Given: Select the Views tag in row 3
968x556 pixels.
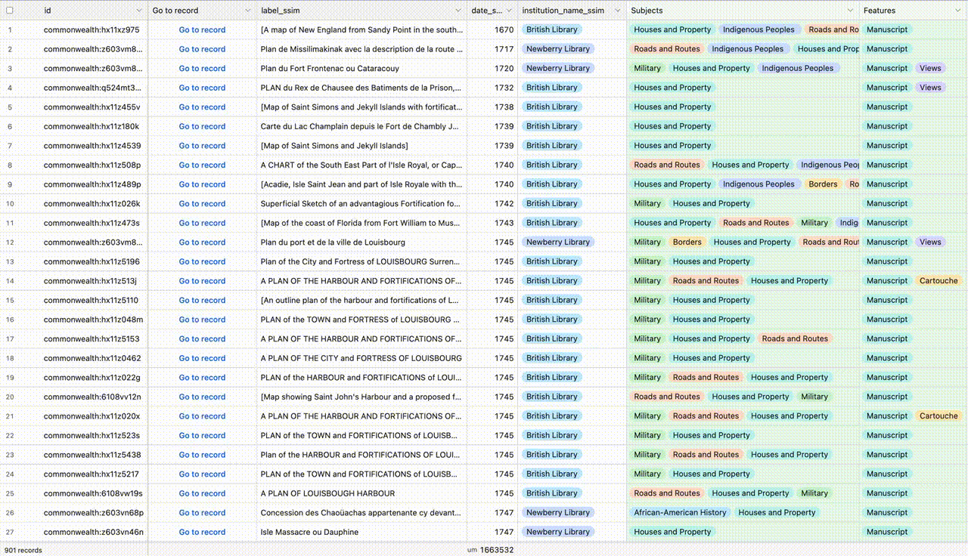Looking at the screenshot, I should coord(930,68).
